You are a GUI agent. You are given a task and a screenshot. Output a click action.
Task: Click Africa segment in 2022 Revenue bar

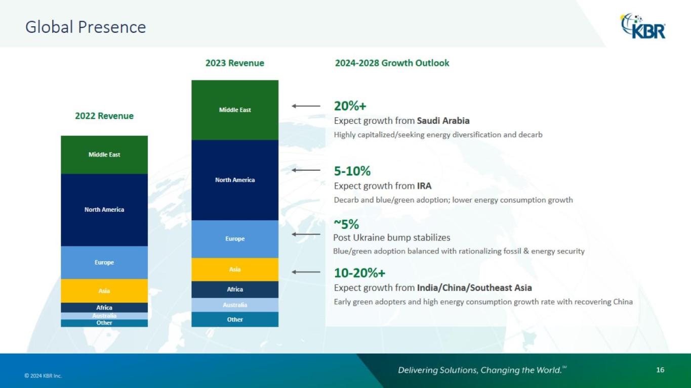point(104,307)
